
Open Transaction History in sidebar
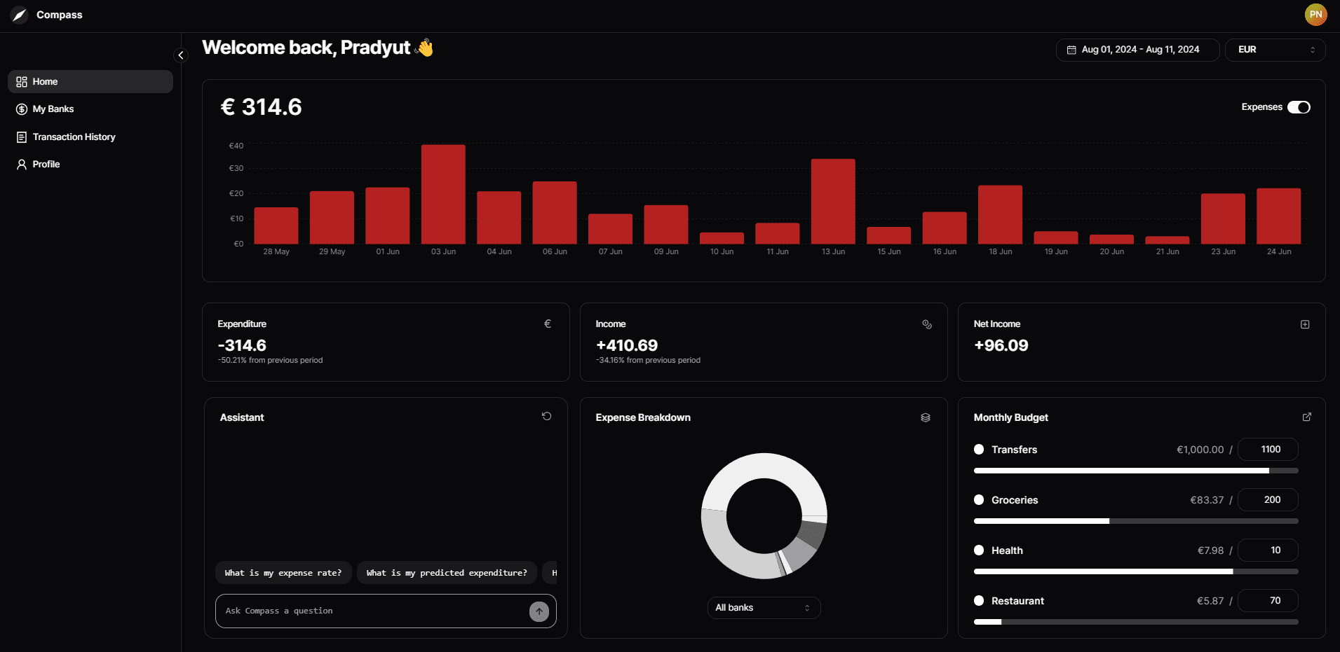[74, 137]
